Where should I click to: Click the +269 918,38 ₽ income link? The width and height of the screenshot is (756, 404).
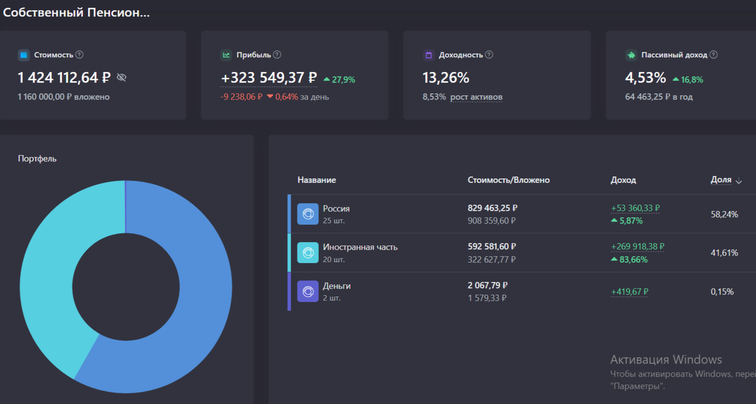click(x=638, y=246)
